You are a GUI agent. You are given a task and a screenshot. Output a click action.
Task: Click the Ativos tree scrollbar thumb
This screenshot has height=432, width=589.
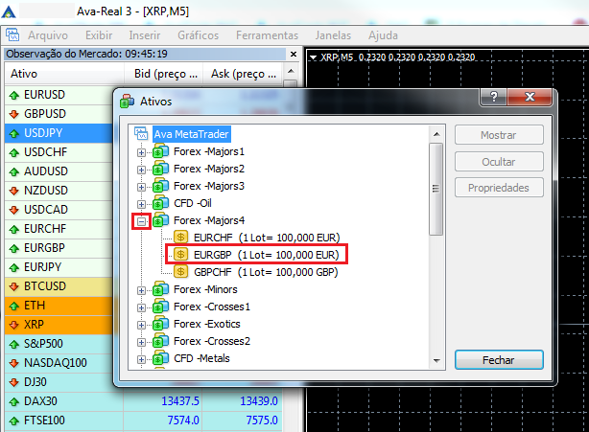[x=436, y=189]
